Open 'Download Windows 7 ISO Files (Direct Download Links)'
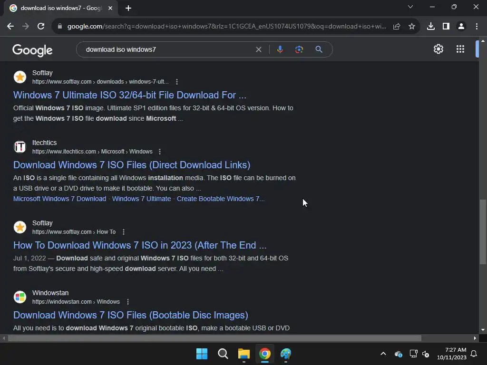The image size is (487, 365). pyautogui.click(x=132, y=165)
